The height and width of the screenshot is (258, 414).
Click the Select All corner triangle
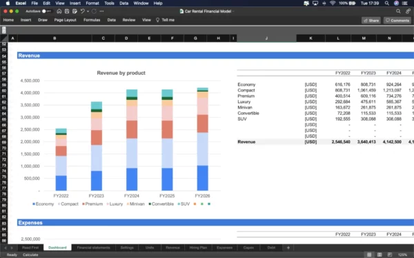click(x=4, y=39)
